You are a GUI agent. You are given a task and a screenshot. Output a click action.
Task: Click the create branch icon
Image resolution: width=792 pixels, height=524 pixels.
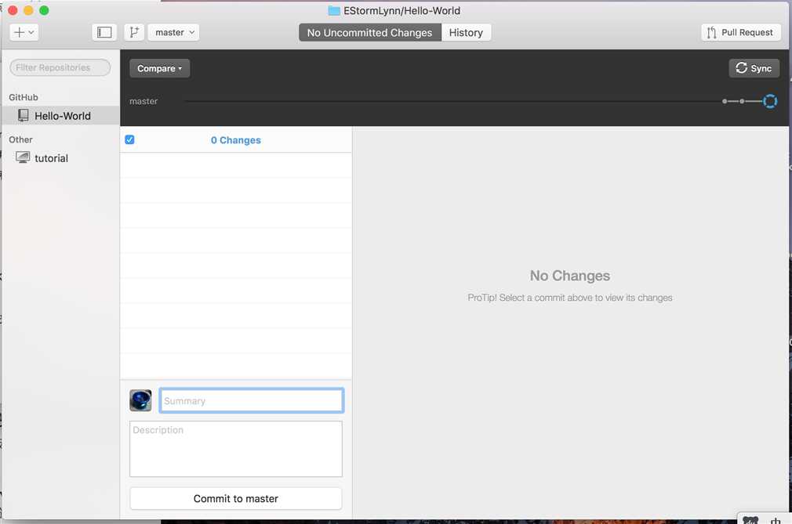(134, 32)
